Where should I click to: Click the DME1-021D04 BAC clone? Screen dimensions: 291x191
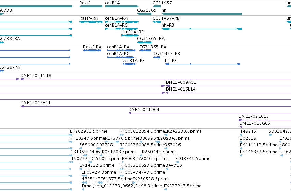(210, 113)
